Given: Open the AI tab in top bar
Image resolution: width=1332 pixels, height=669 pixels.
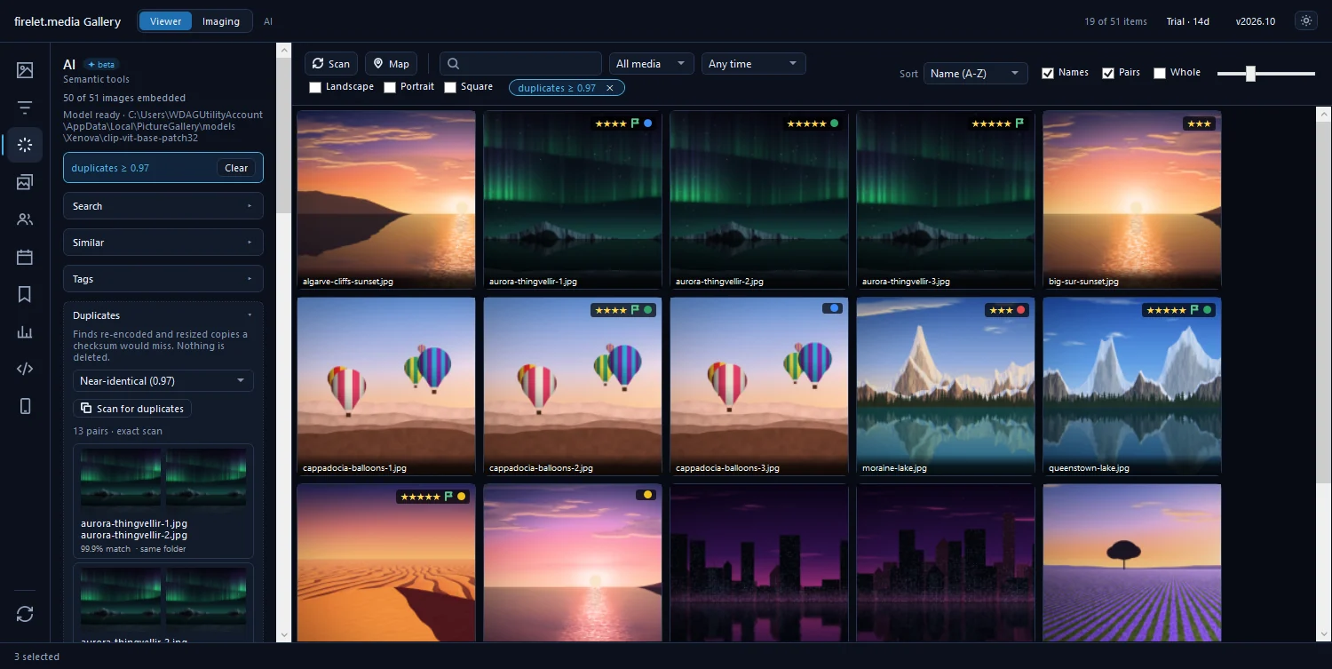Looking at the screenshot, I should [268, 21].
